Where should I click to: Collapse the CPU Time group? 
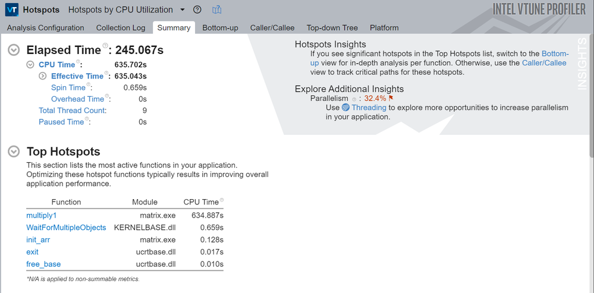[x=30, y=65]
